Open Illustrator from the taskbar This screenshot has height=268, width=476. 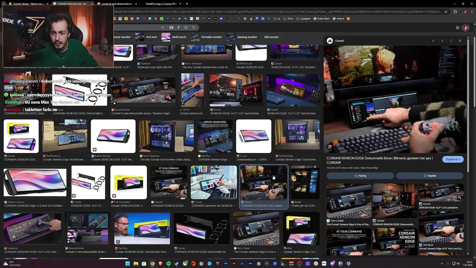tap(234, 264)
